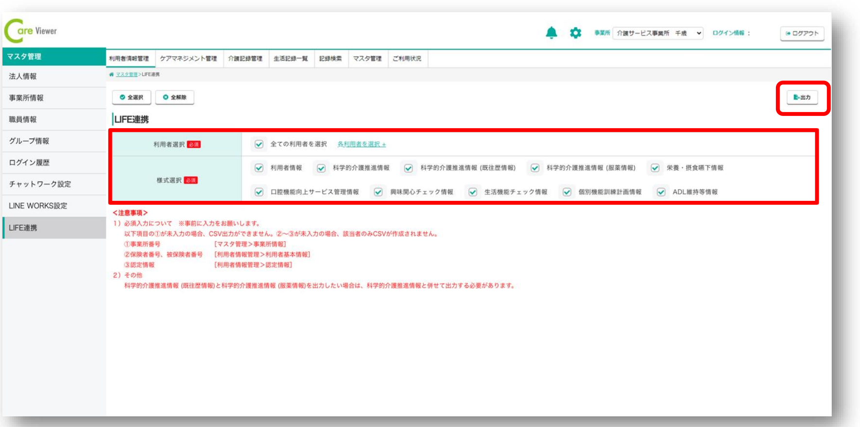
Task: Open the 事業所 facility dropdown
Action: coord(657,33)
